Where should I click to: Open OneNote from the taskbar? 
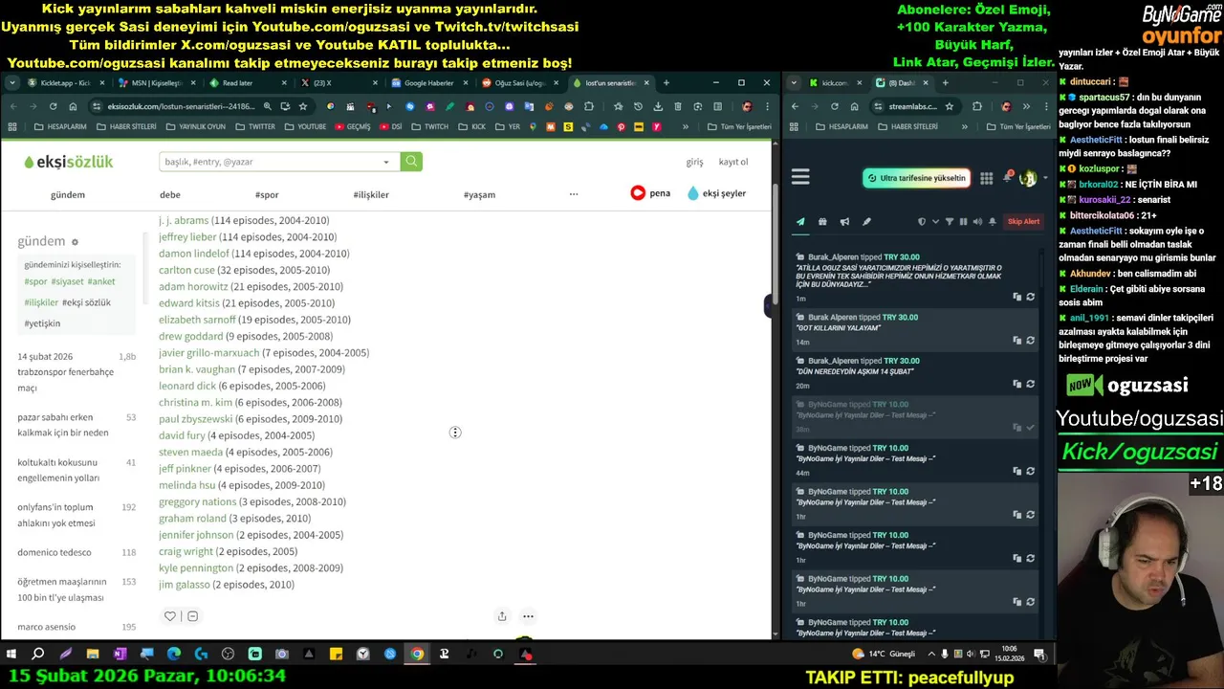pyautogui.click(x=120, y=655)
